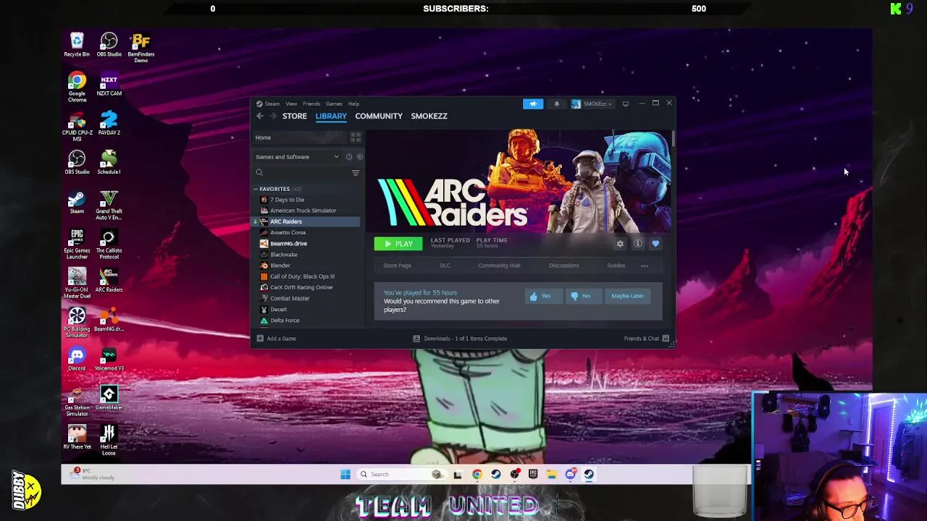Open Voicemod V3 desktop shortcut
This screenshot has height=521, width=927.
coord(109,358)
